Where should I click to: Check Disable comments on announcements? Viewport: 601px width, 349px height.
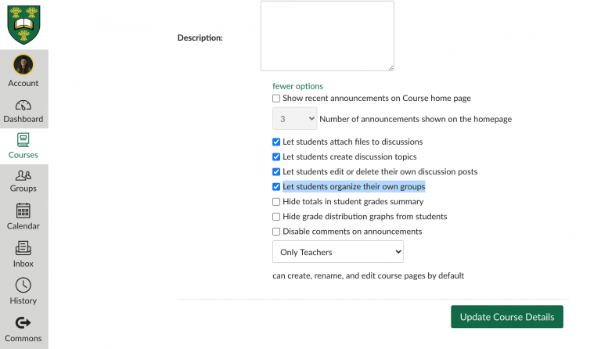(276, 232)
